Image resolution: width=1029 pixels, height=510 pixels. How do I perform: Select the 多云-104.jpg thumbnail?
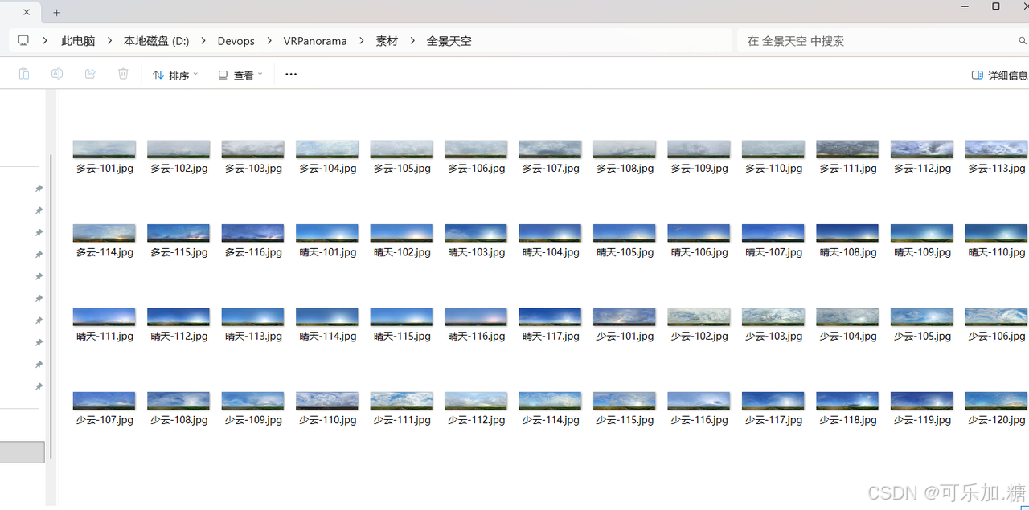pos(327,149)
